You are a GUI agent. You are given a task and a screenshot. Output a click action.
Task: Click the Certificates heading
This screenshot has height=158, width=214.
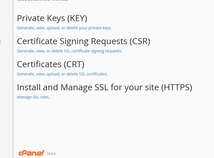(x=51, y=64)
